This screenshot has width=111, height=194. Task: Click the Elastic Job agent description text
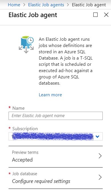(66, 61)
